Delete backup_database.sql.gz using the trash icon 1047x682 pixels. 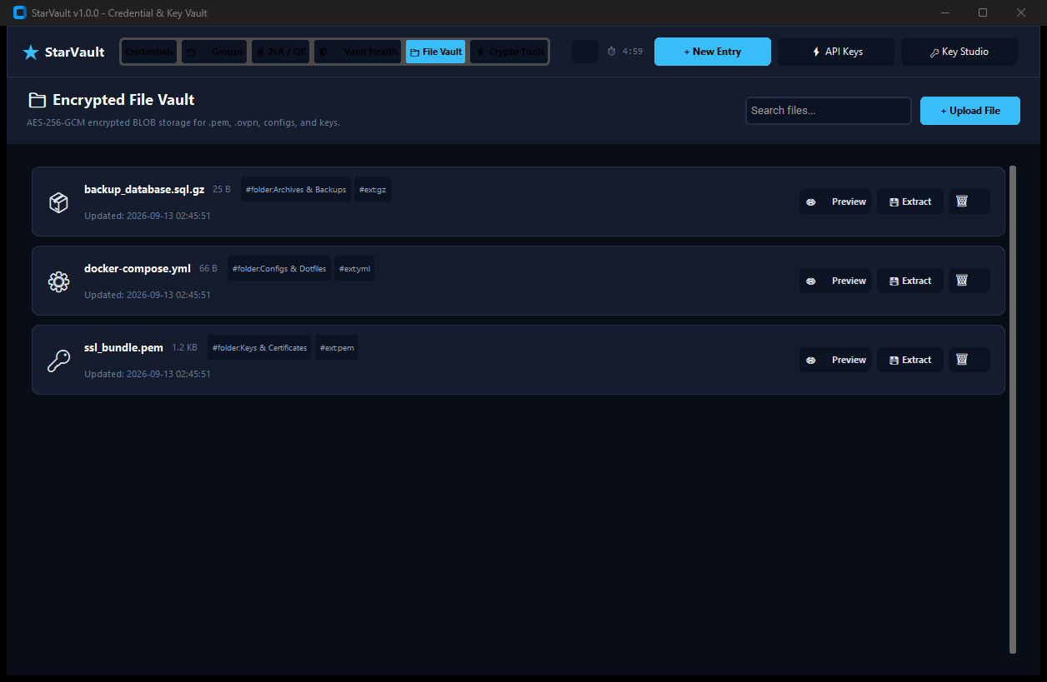pyautogui.click(x=969, y=202)
